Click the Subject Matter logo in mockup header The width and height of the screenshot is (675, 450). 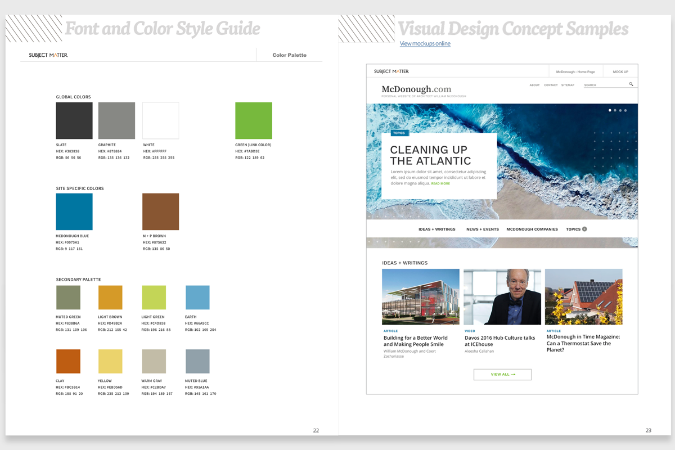point(391,71)
